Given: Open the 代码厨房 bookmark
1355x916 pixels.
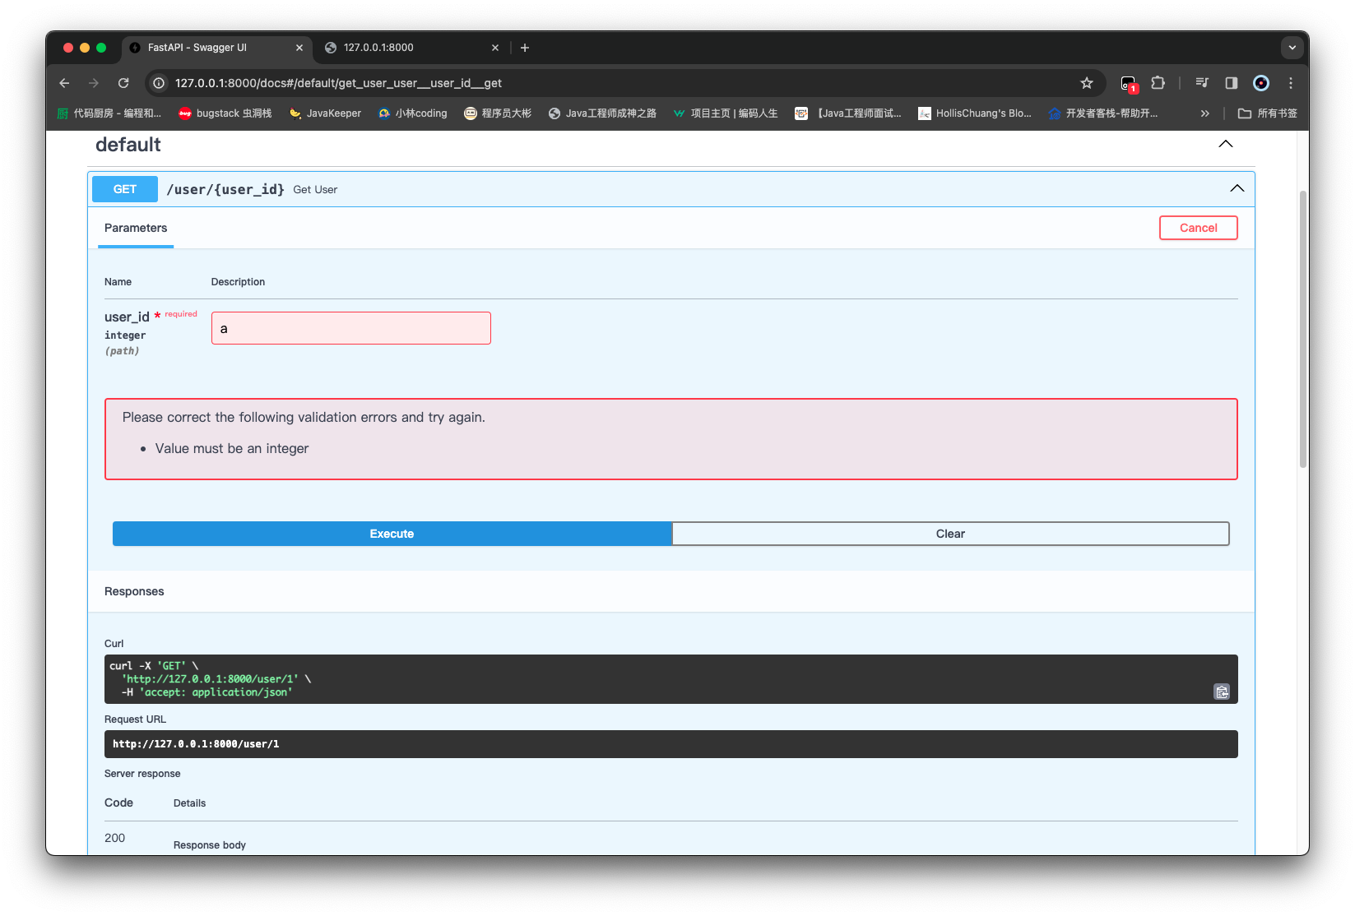Looking at the screenshot, I should 109,113.
